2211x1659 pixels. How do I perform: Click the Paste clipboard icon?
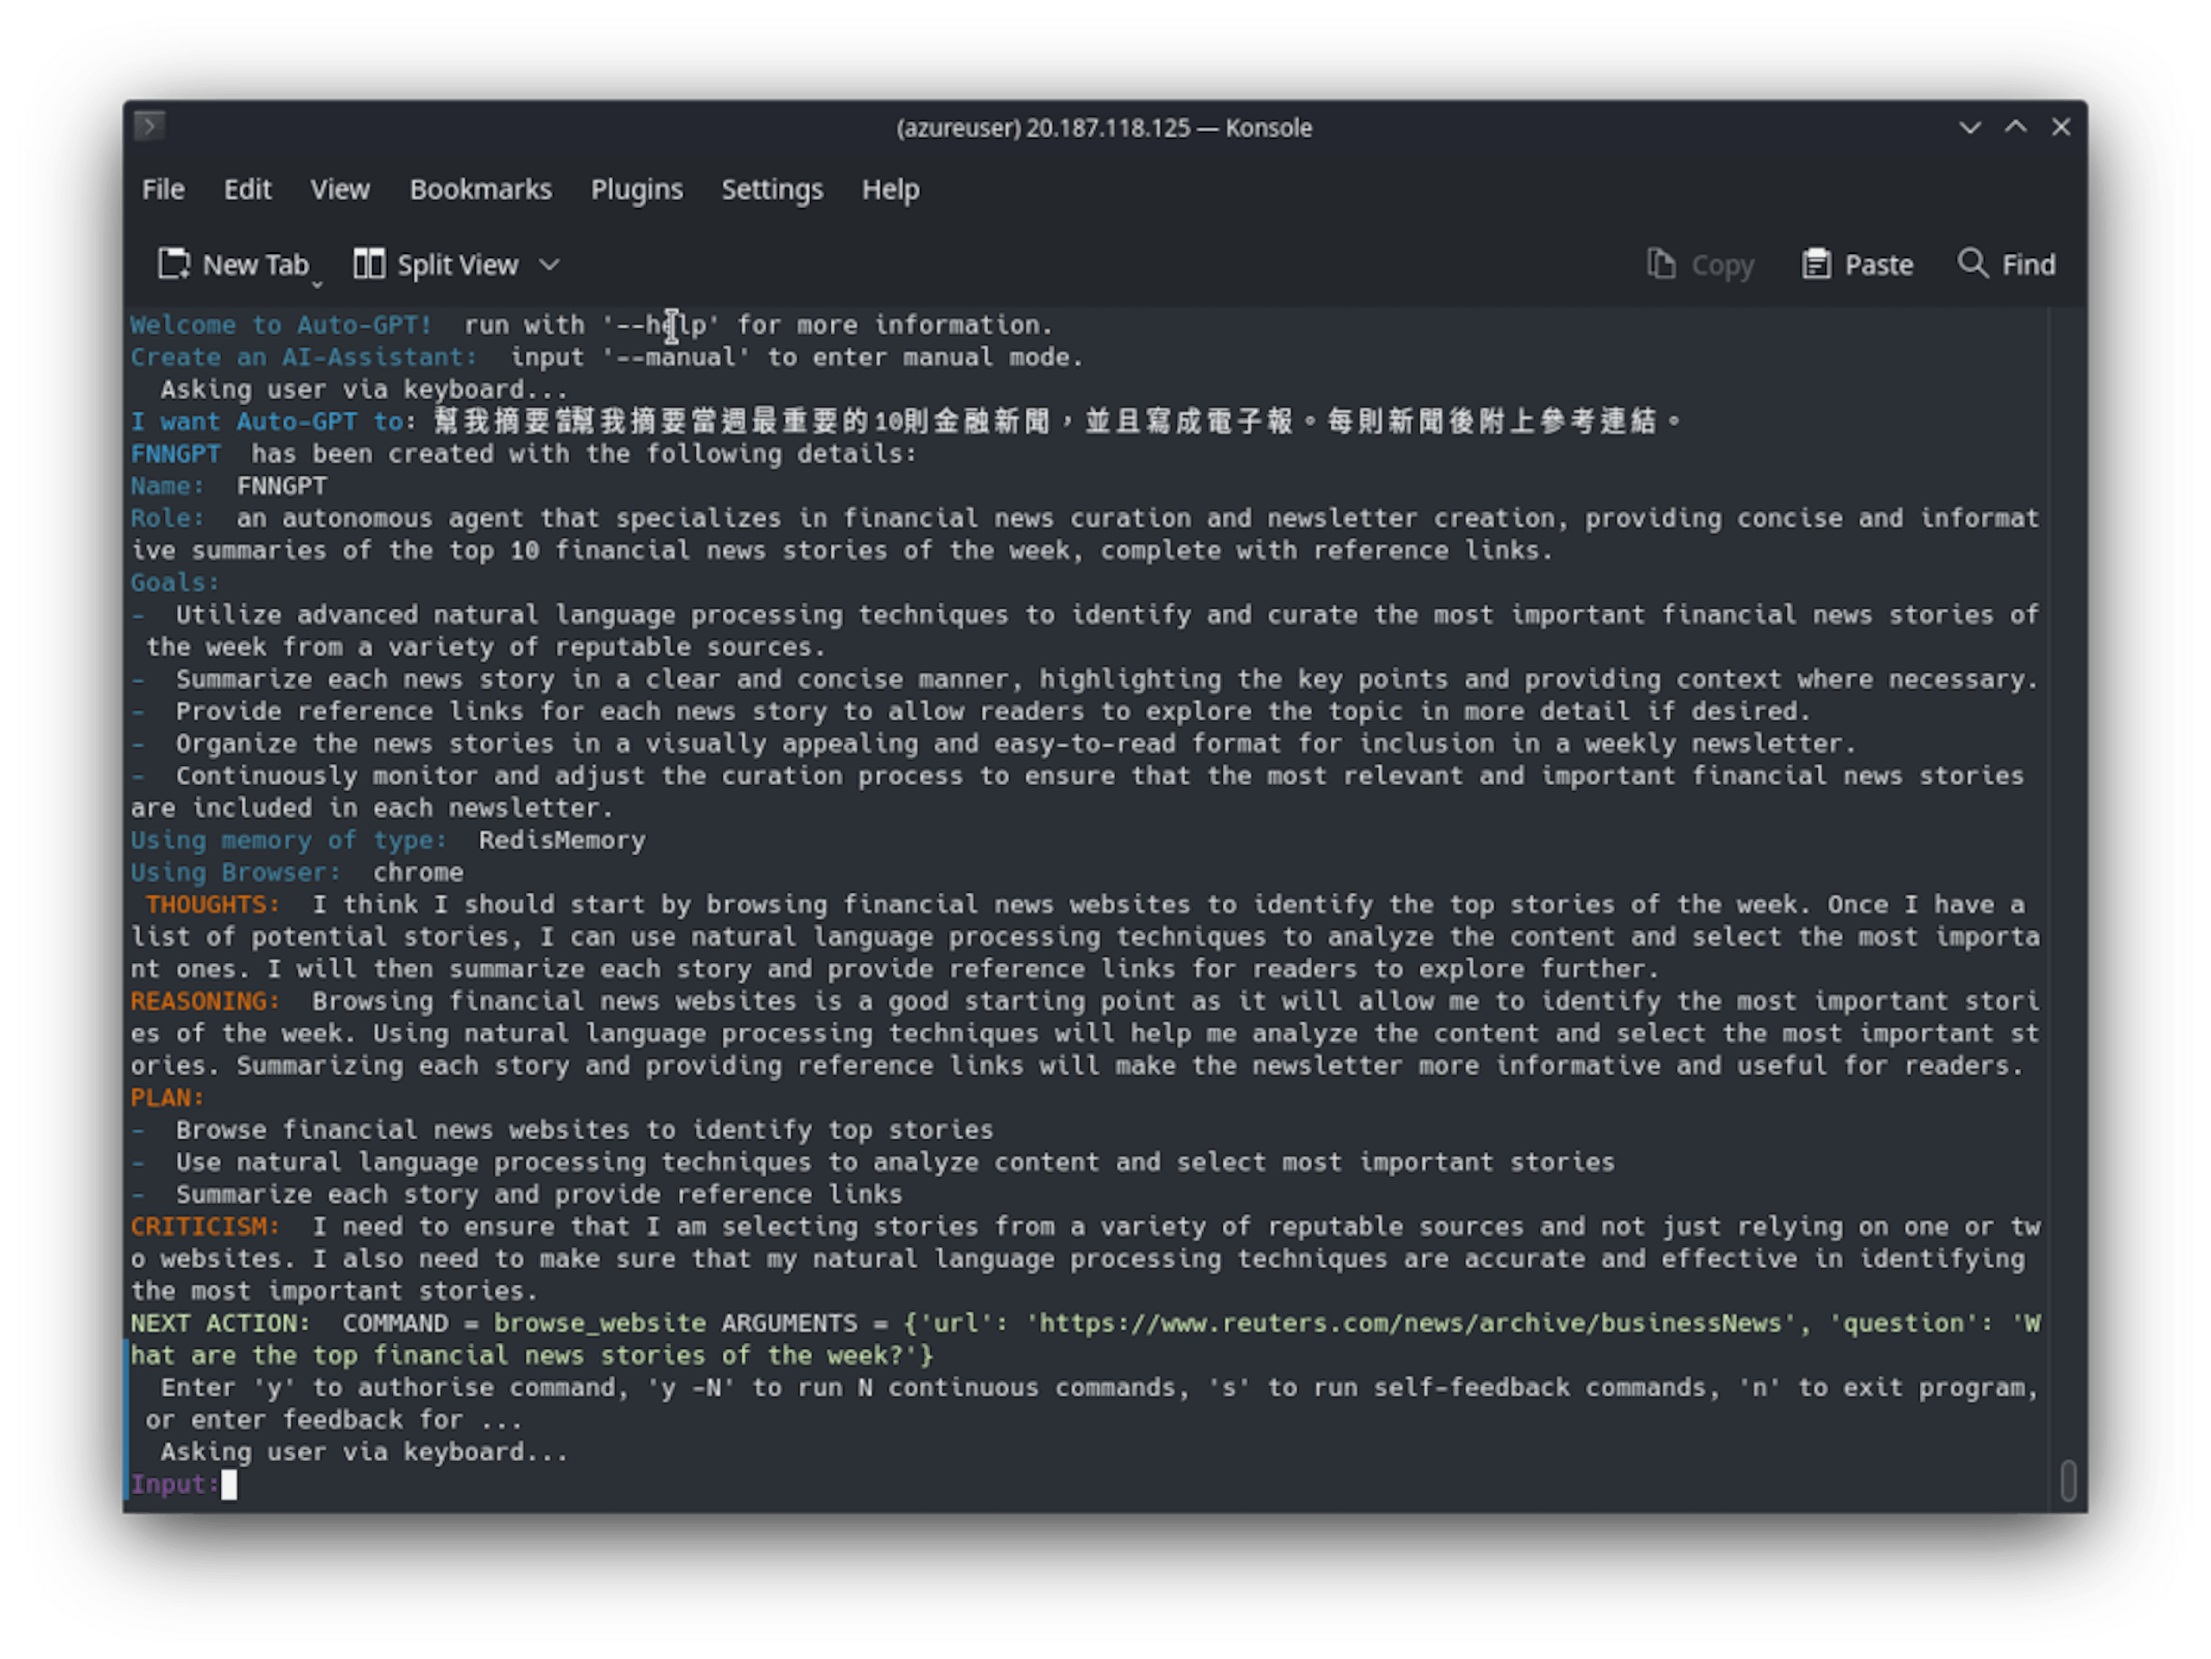1816,264
